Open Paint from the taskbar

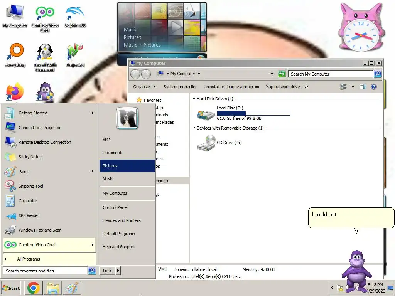[x=72, y=288]
